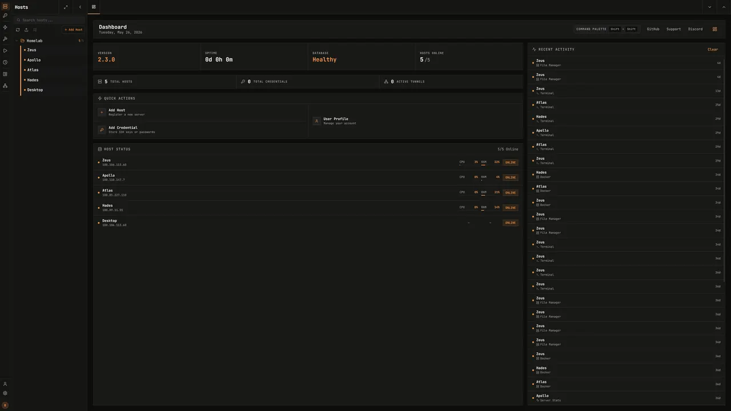Viewport: 731px width, 411px height.
Task: Select the Apollo host in the sidebar tree
Action: [53, 60]
